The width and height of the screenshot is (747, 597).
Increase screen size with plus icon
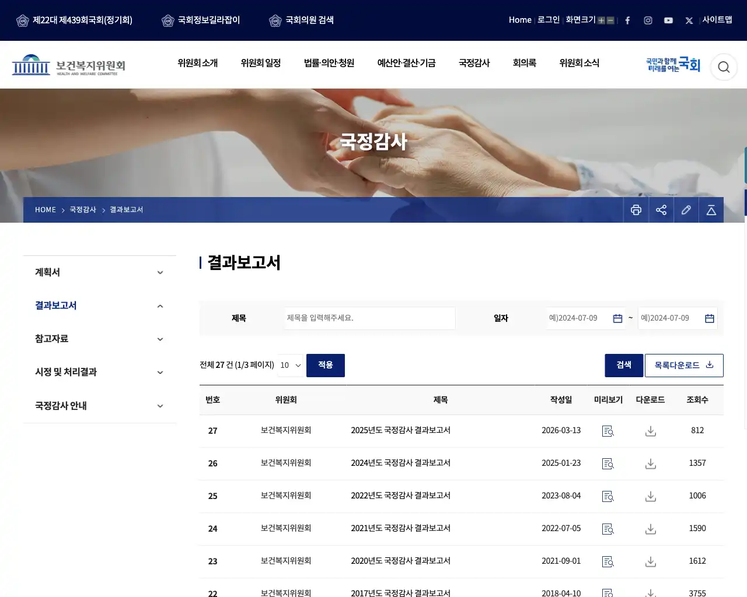(x=601, y=20)
